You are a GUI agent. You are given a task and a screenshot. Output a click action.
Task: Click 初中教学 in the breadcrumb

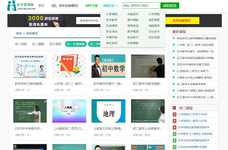pyautogui.click(x=32, y=33)
